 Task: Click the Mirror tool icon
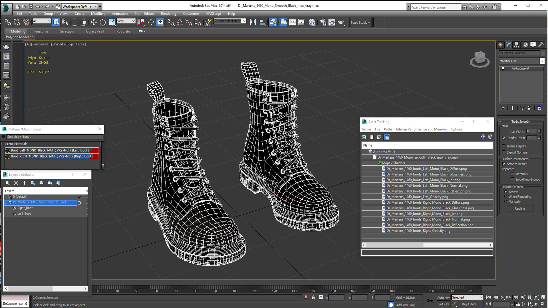pyautogui.click(x=253, y=22)
